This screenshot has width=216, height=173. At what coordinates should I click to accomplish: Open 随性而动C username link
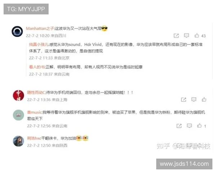tap(36, 92)
